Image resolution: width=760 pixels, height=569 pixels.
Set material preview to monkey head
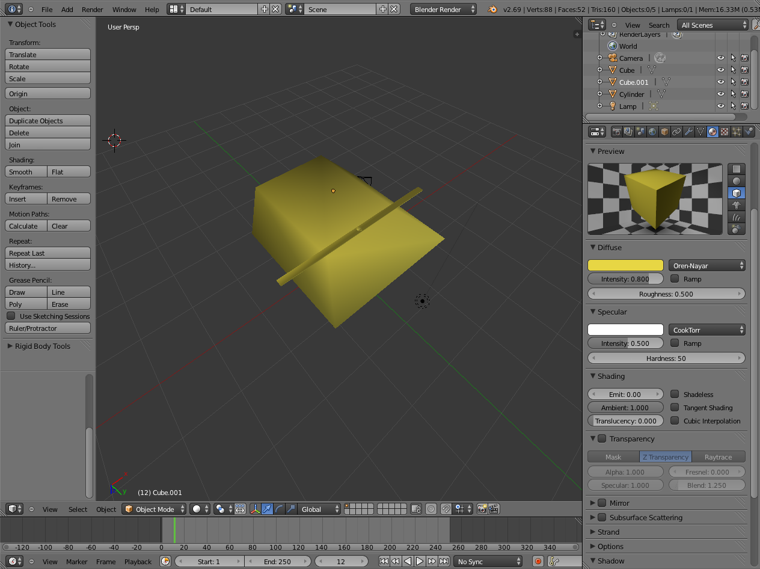737,205
